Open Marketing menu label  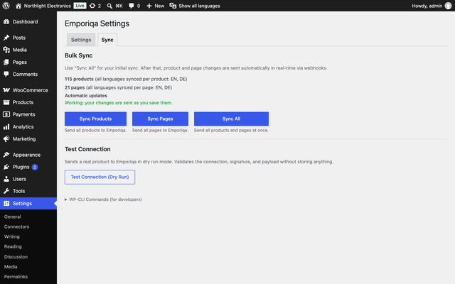click(24, 139)
